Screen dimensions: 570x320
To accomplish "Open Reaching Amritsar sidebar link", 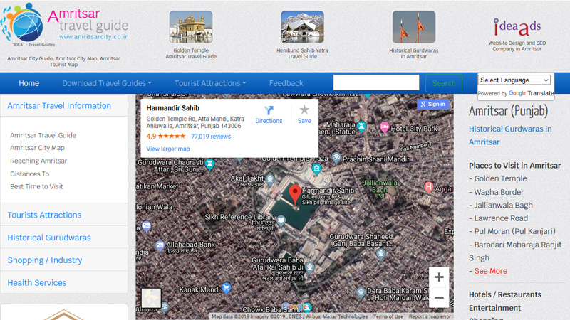I will pyautogui.click(x=38, y=161).
